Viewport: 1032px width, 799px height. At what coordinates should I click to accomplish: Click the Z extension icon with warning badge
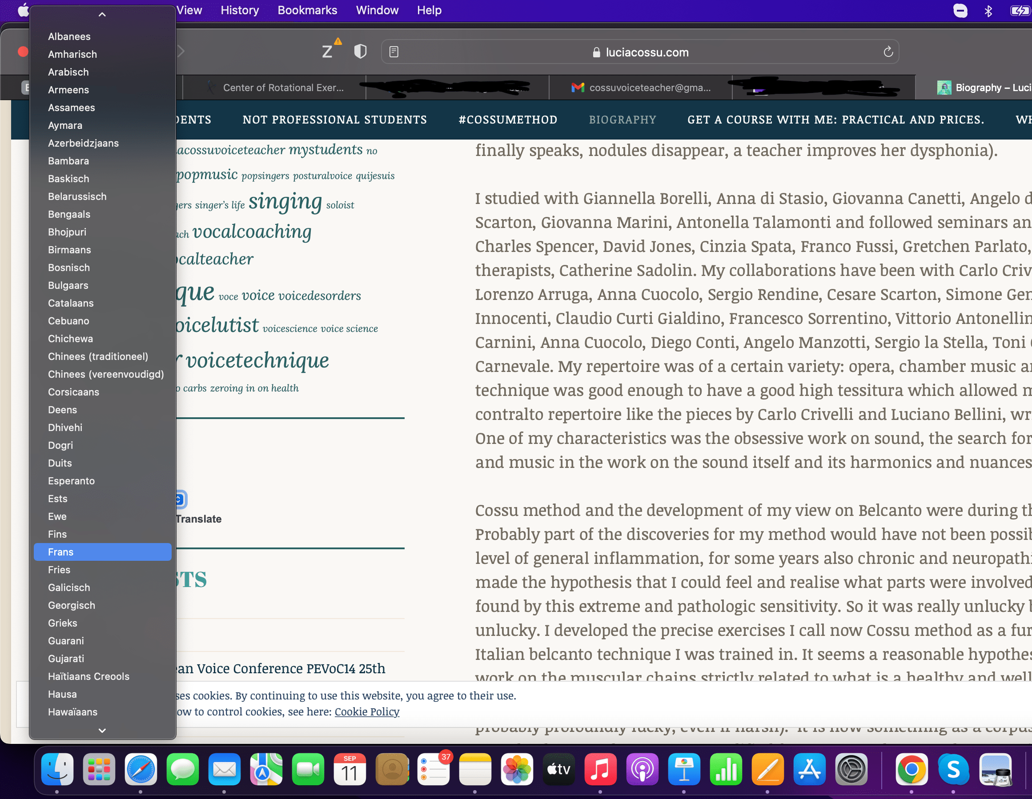click(x=327, y=51)
